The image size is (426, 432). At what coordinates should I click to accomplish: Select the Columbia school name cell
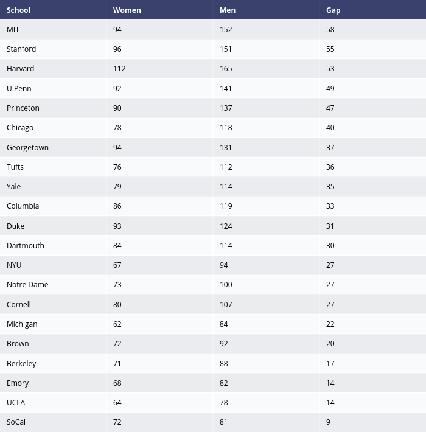[x=23, y=206]
